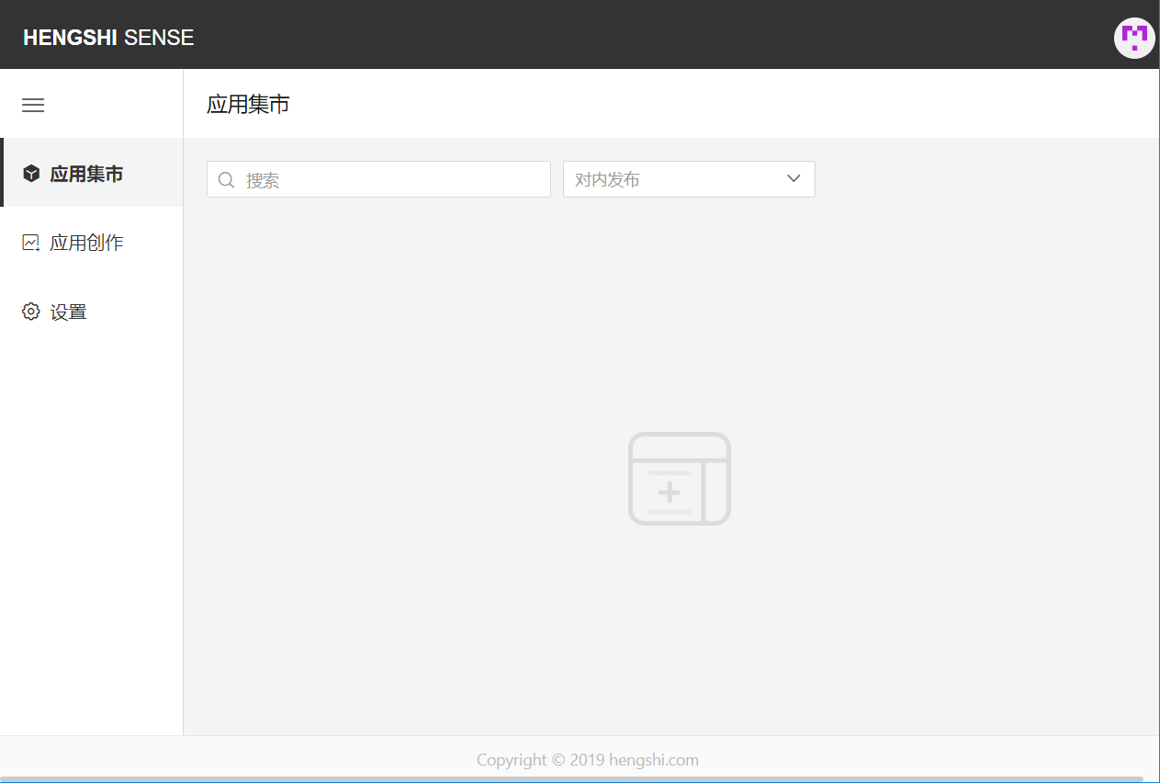Click the empty-state add app icon

680,479
